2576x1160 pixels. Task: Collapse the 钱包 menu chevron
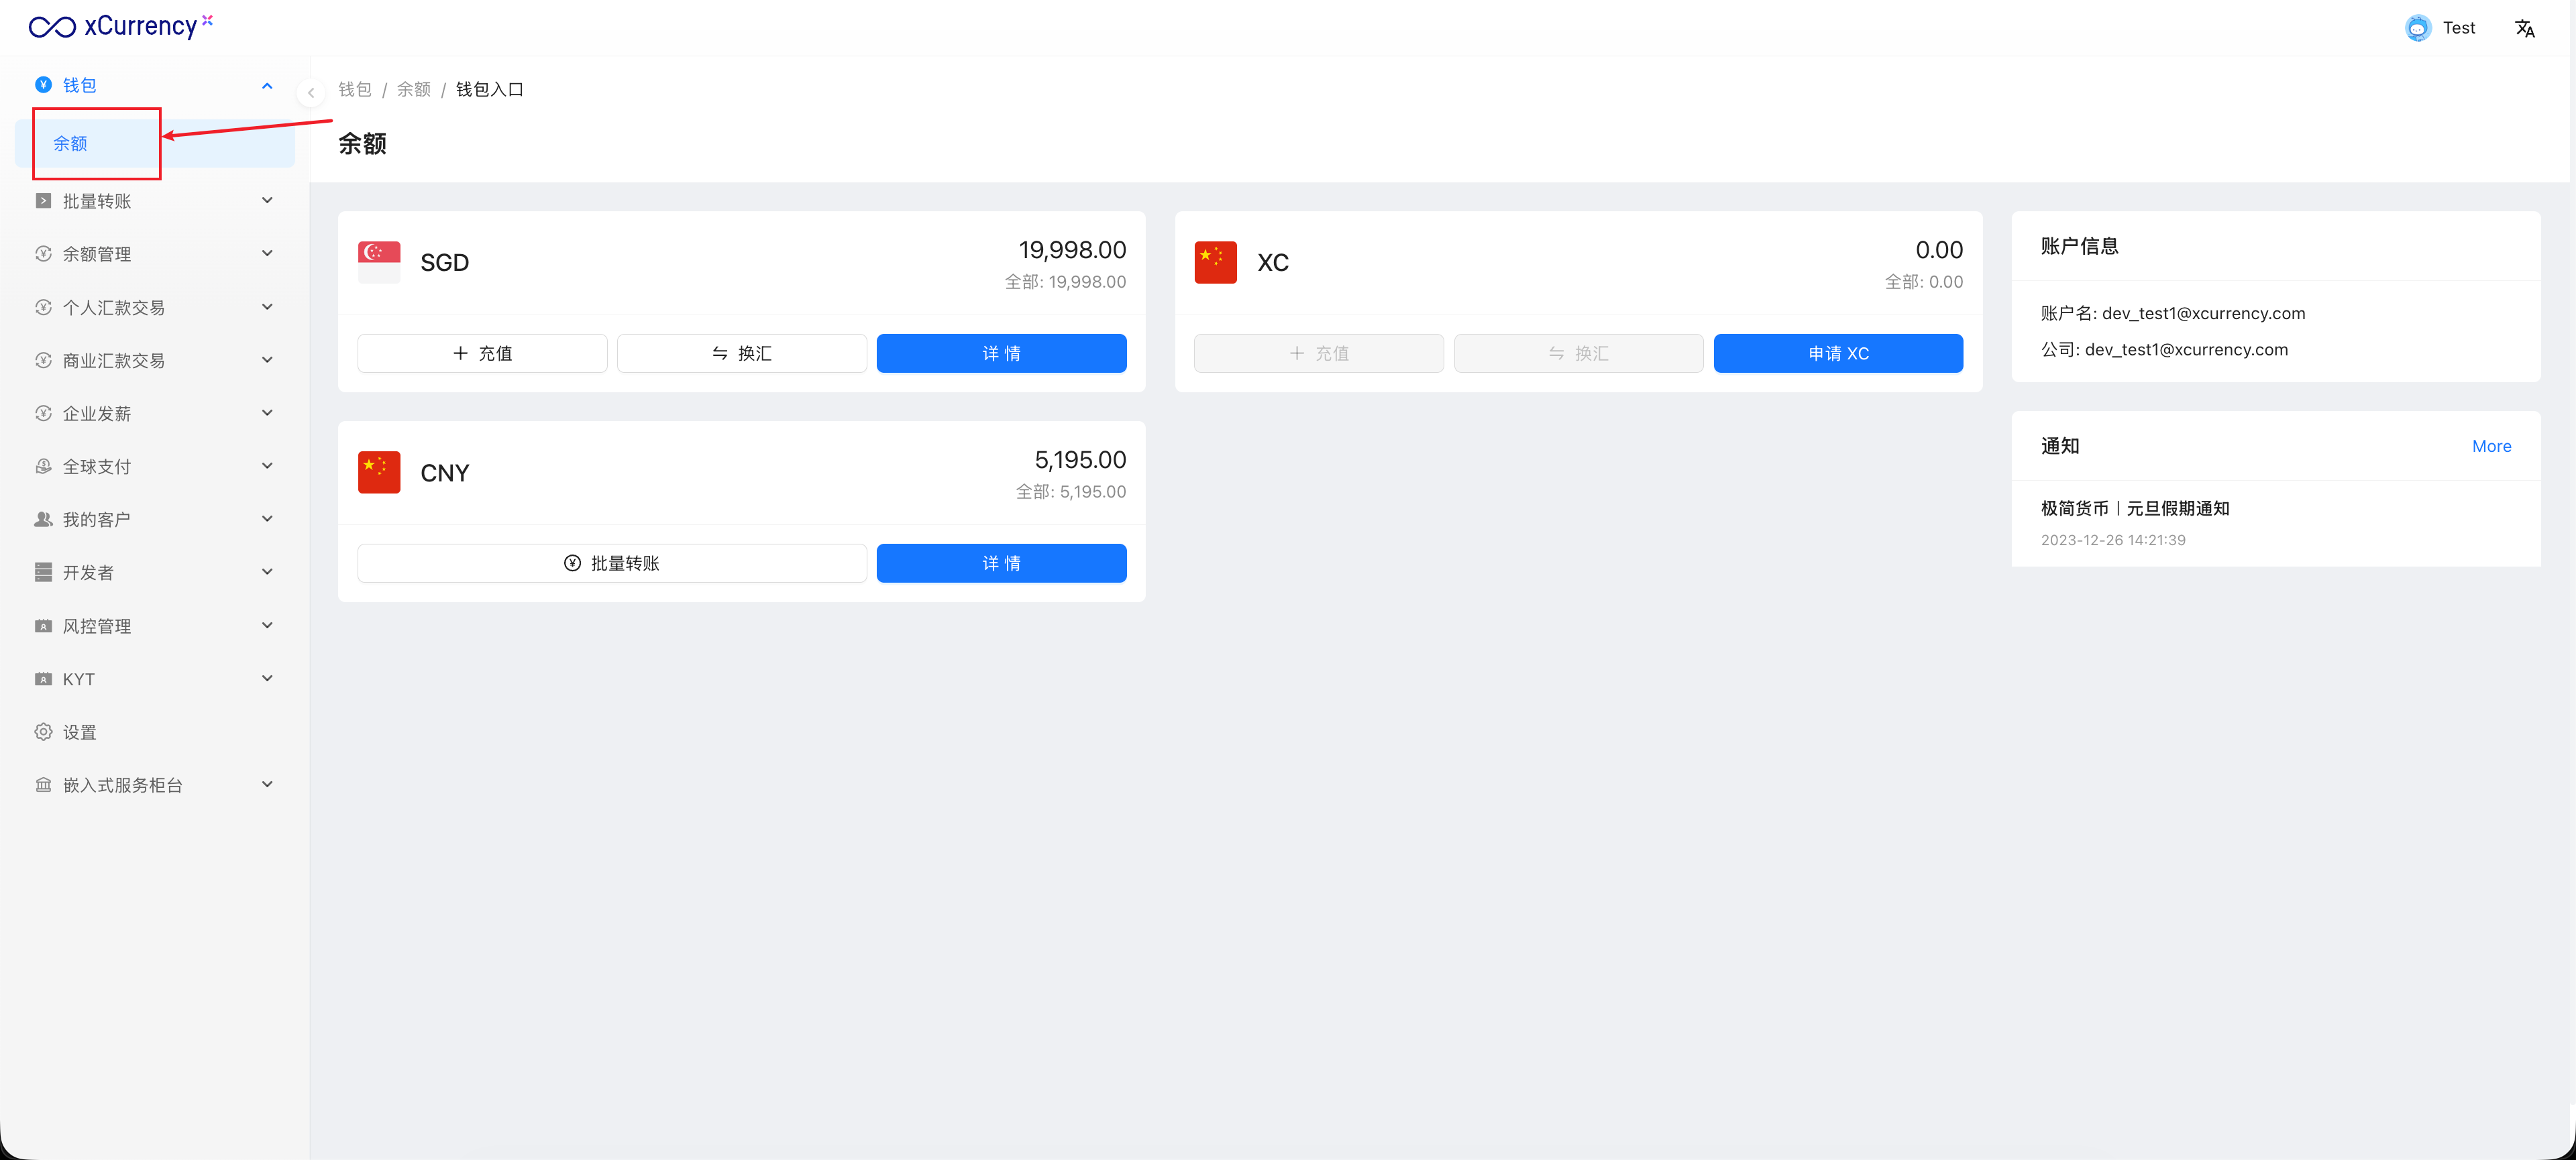(x=267, y=86)
